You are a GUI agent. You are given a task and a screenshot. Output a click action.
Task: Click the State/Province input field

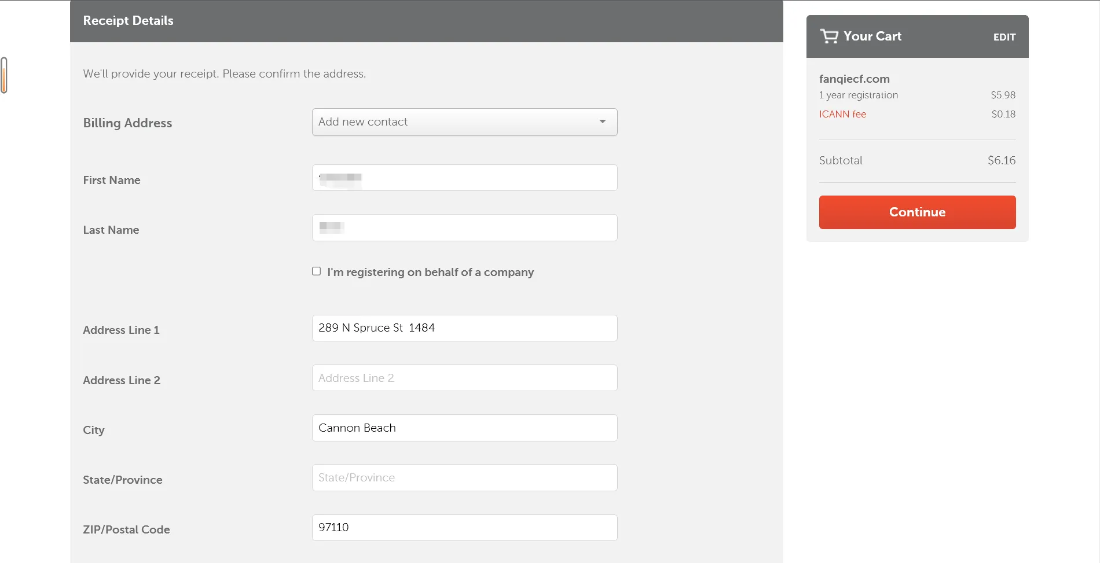[464, 478]
